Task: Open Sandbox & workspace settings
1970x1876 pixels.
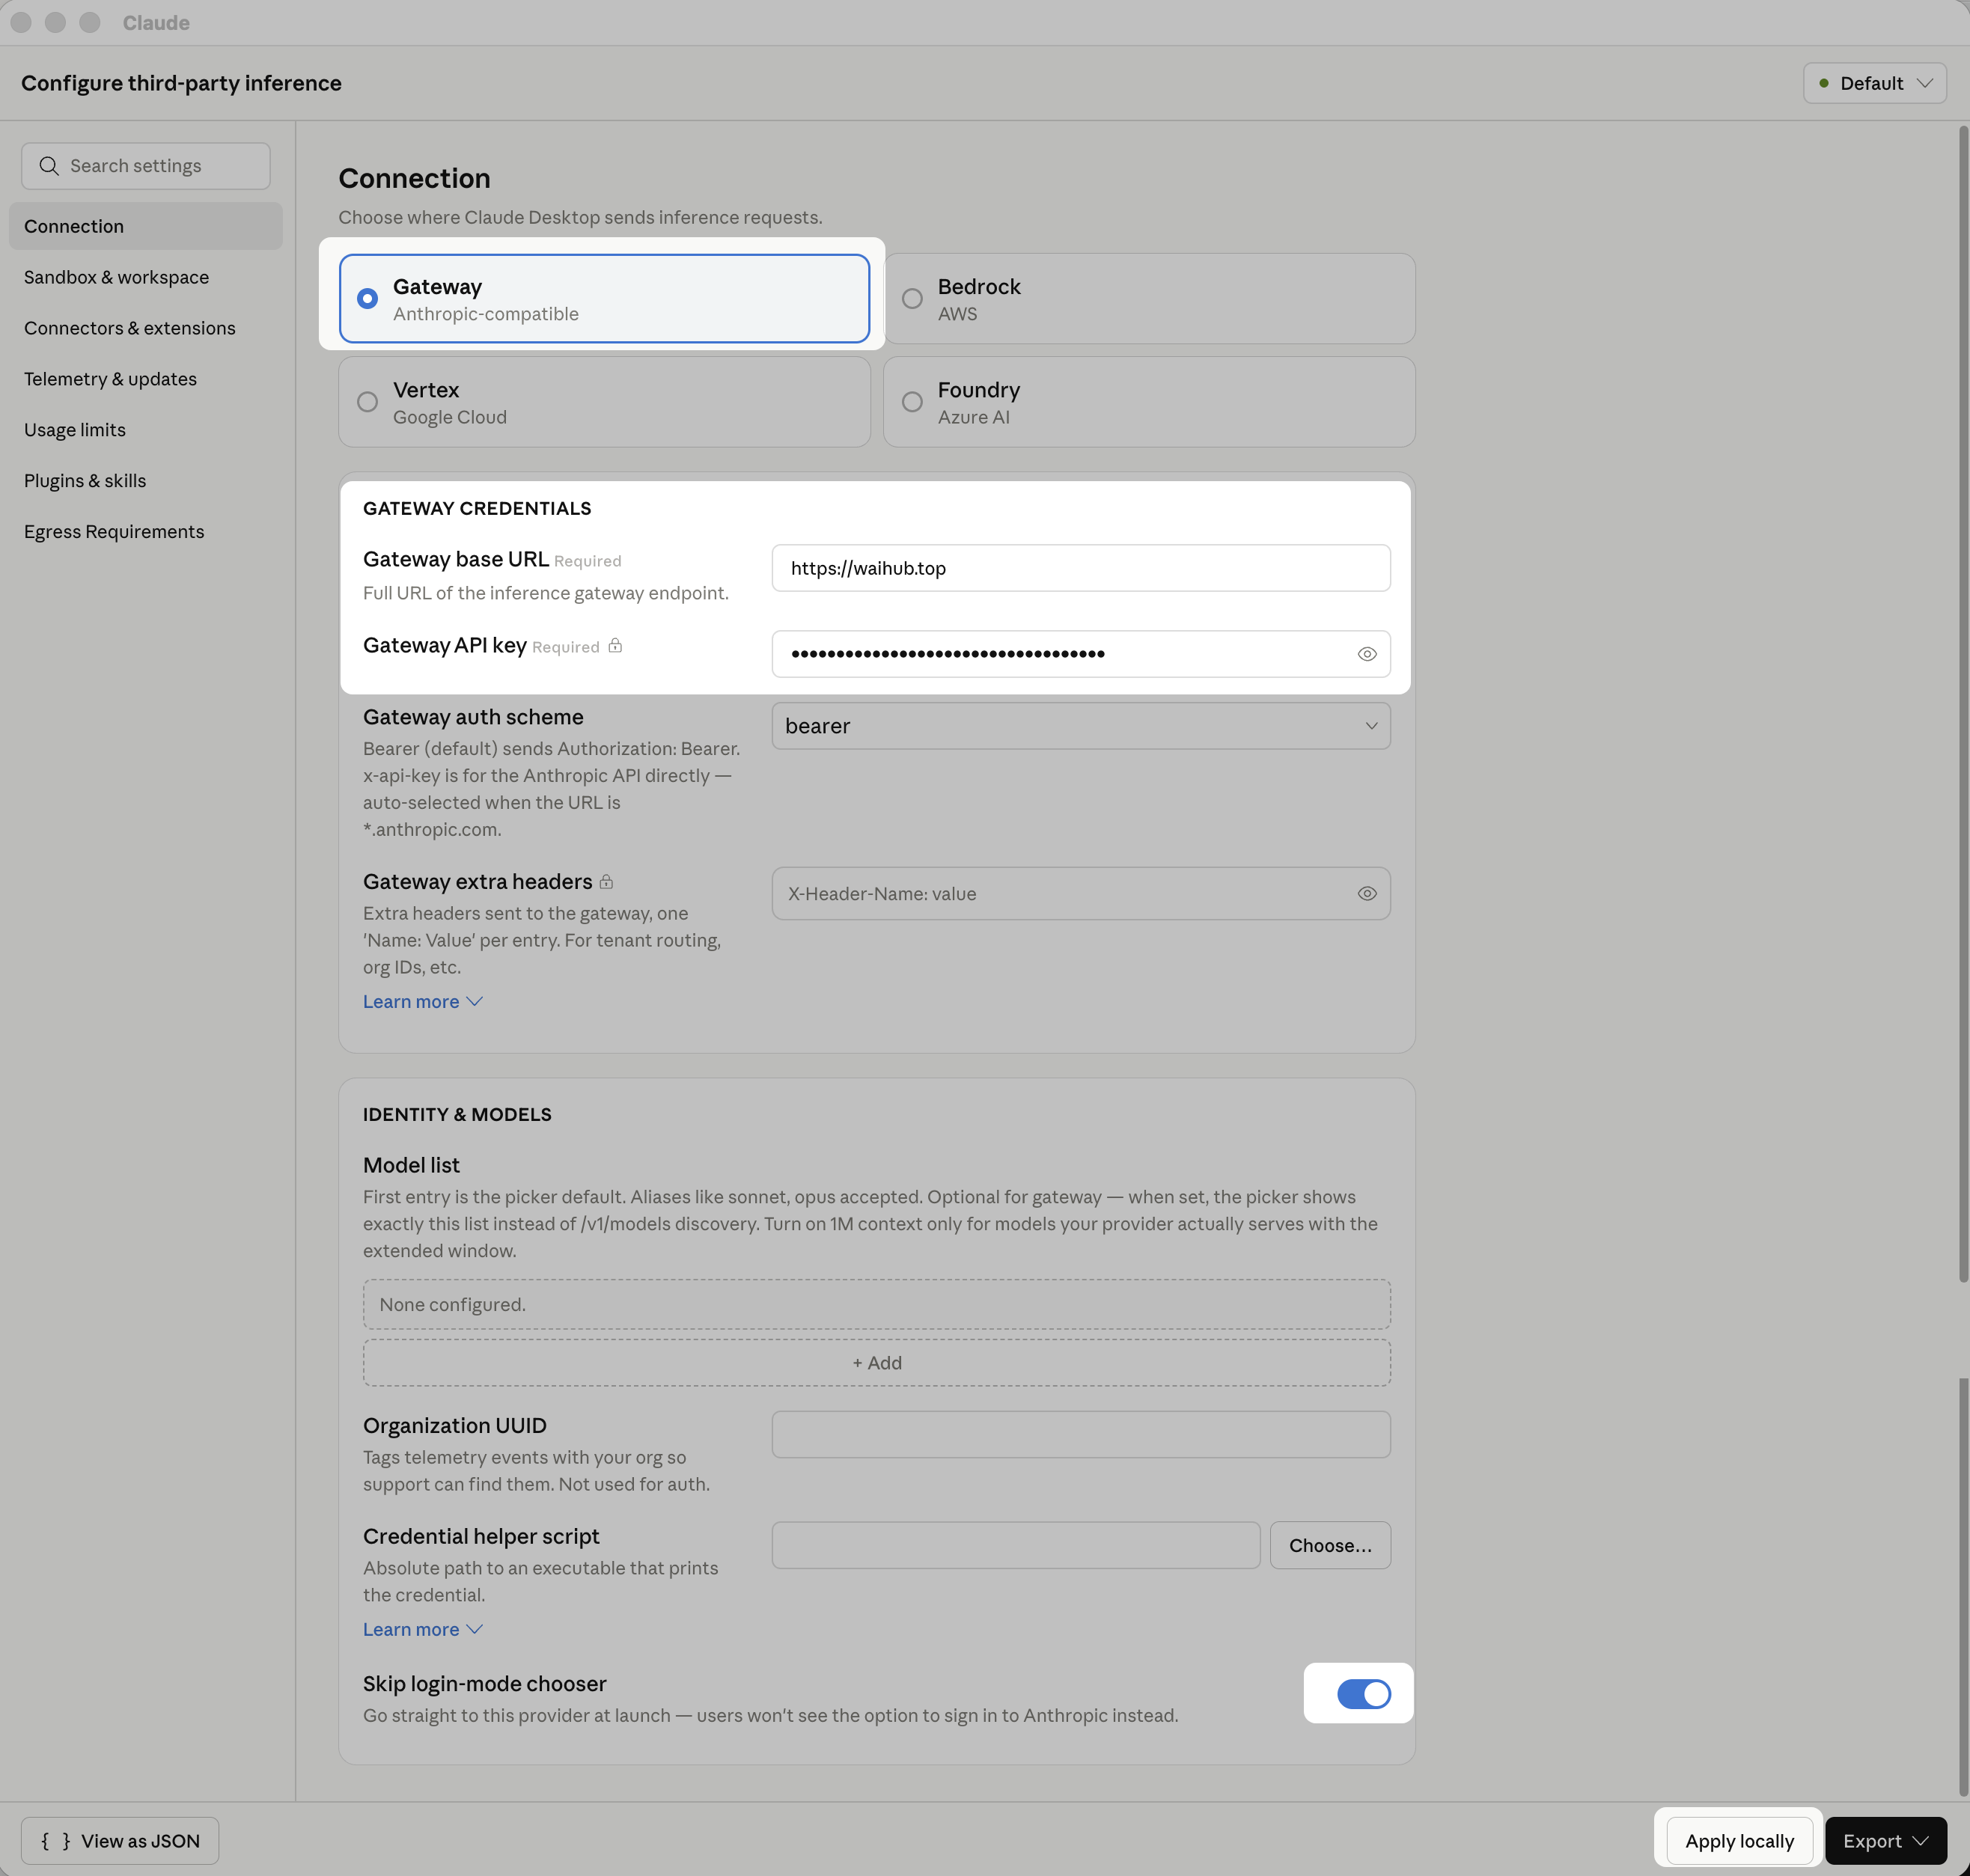Action: 146,277
